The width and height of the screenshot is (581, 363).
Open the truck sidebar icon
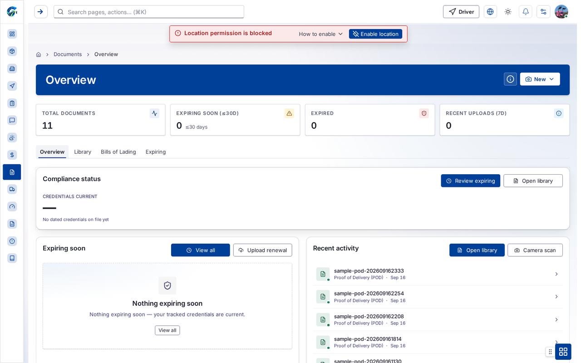pyautogui.click(x=12, y=189)
